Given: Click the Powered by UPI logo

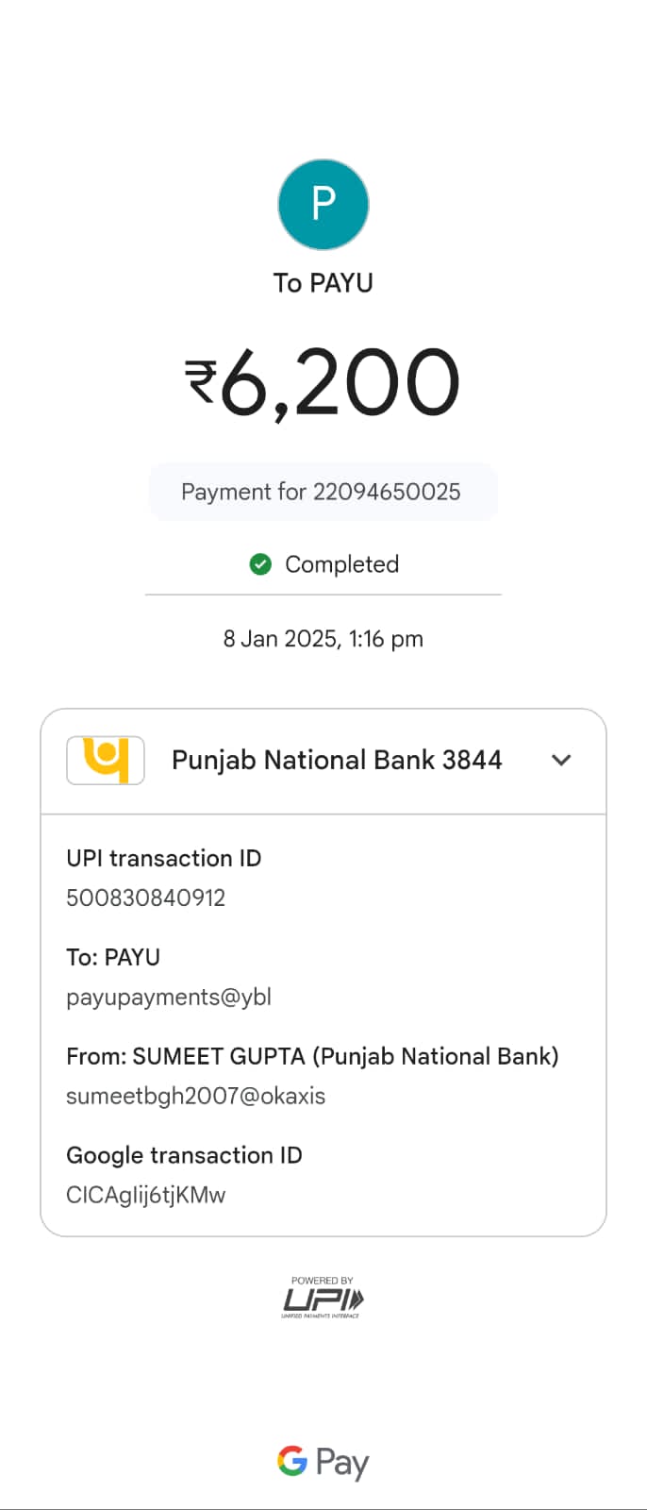Looking at the screenshot, I should point(323,1298).
